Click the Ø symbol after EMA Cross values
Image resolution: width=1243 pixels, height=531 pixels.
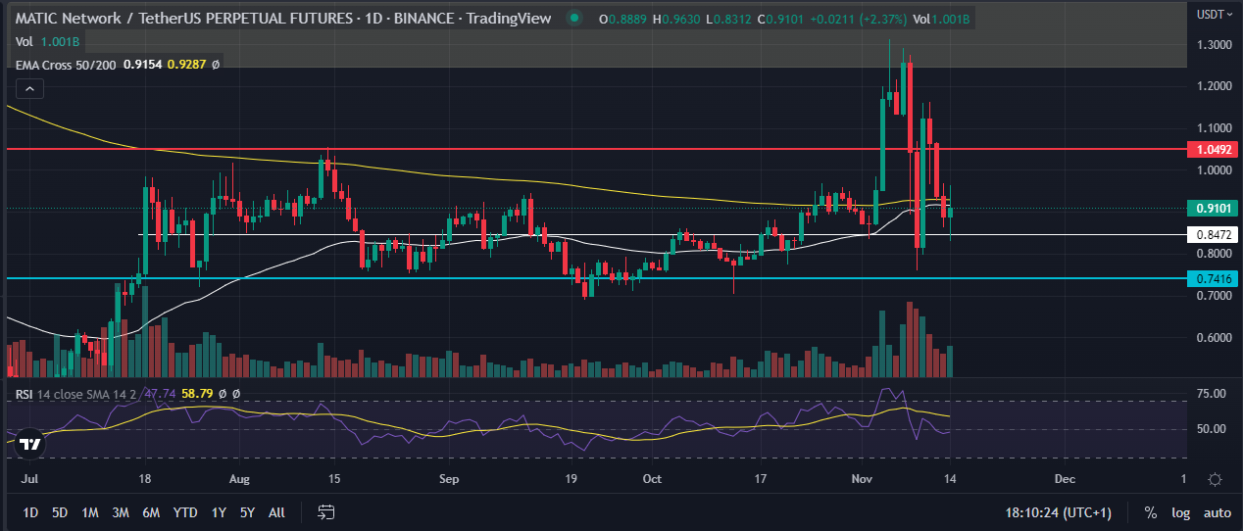pyautogui.click(x=215, y=65)
